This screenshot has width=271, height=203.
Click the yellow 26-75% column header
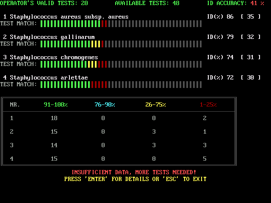click(x=155, y=104)
